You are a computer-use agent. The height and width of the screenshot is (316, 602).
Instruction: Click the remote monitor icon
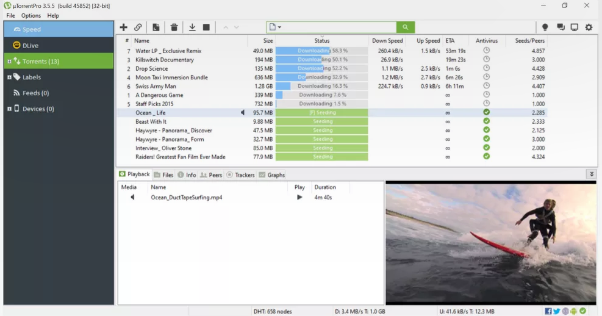click(x=575, y=27)
